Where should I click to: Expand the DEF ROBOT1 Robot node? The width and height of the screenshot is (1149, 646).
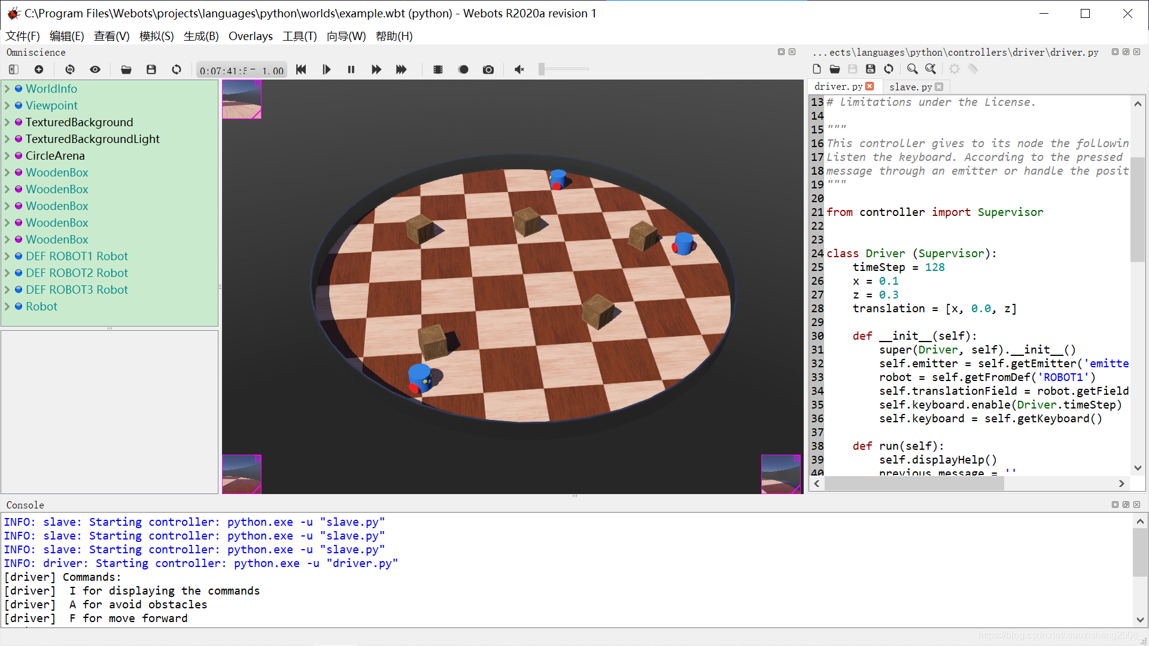click(7, 256)
